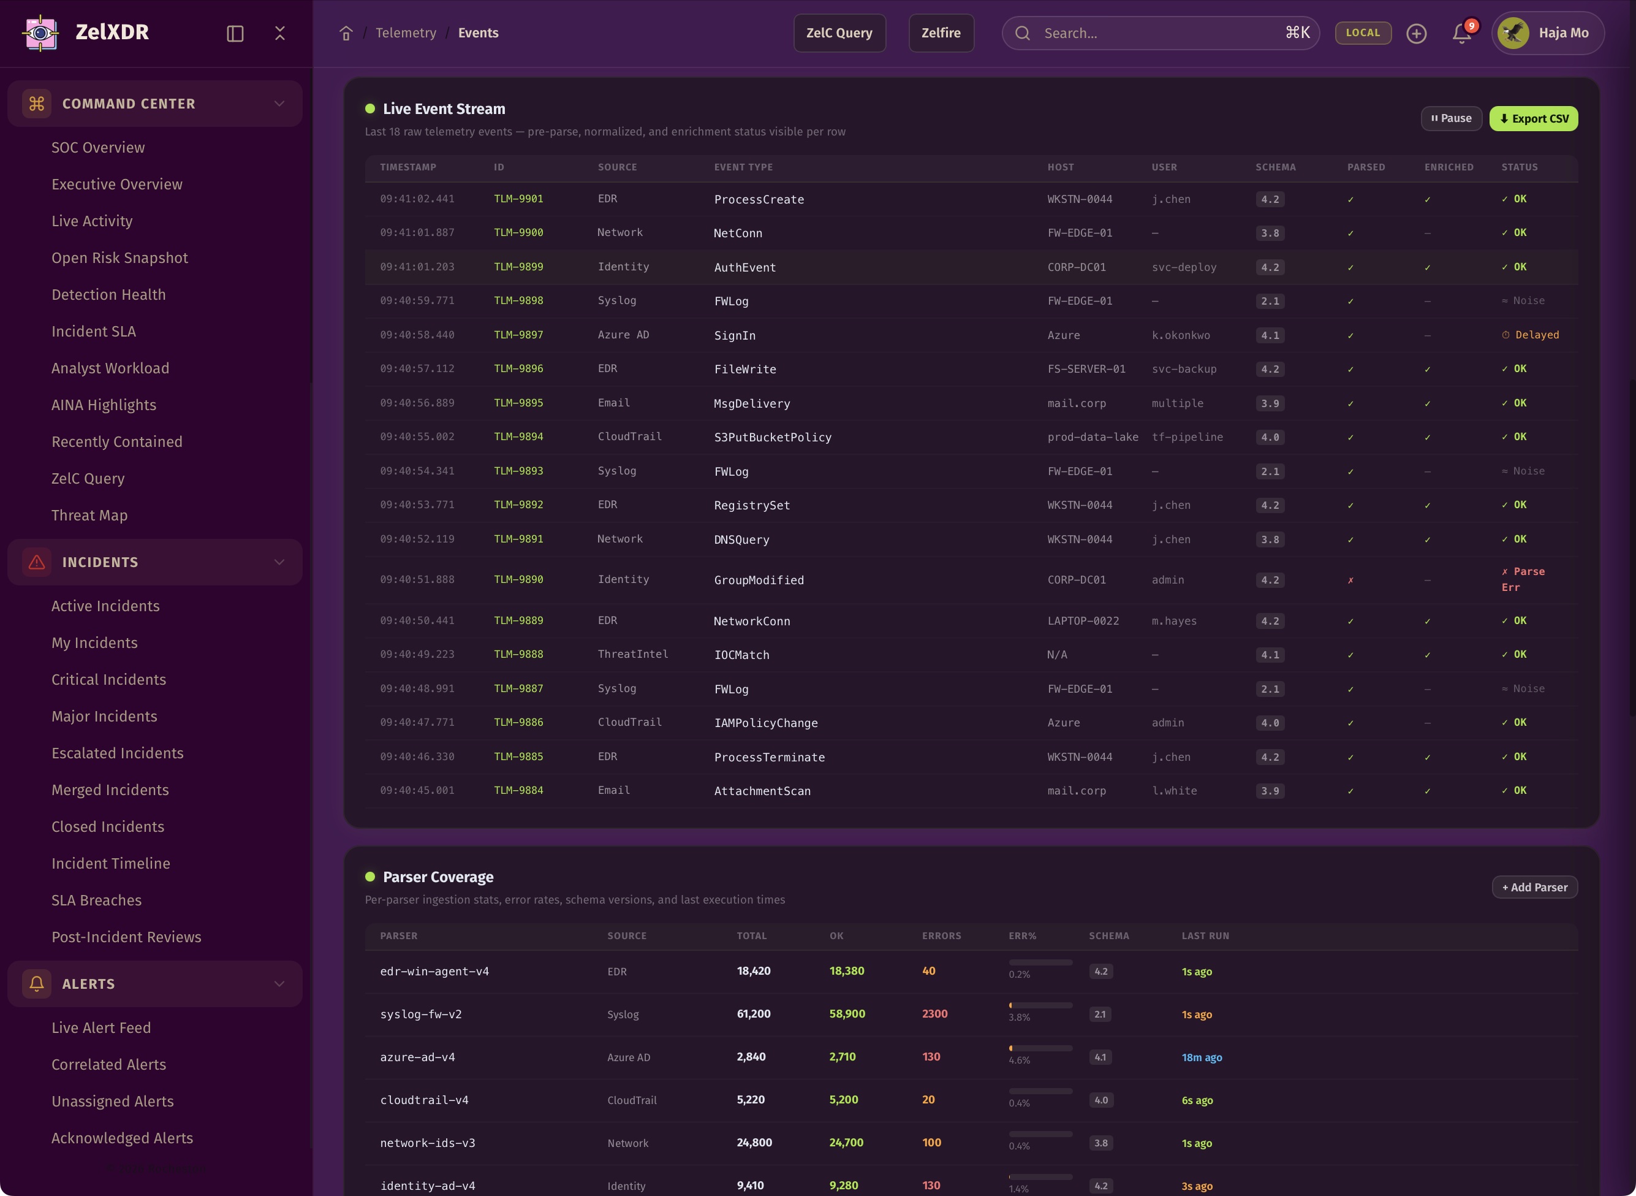The width and height of the screenshot is (1636, 1196).
Task: Toggle the LOCAL environment badge
Action: point(1363,33)
